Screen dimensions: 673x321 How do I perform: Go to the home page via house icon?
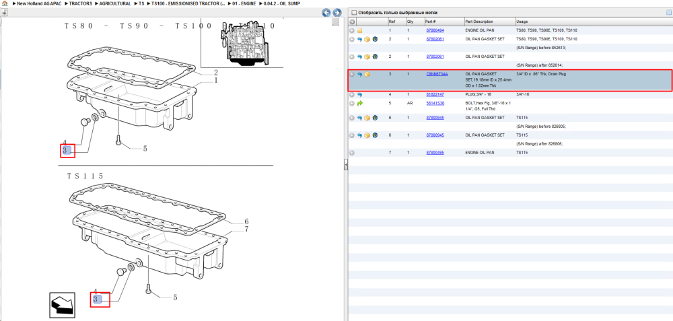tap(5, 3)
